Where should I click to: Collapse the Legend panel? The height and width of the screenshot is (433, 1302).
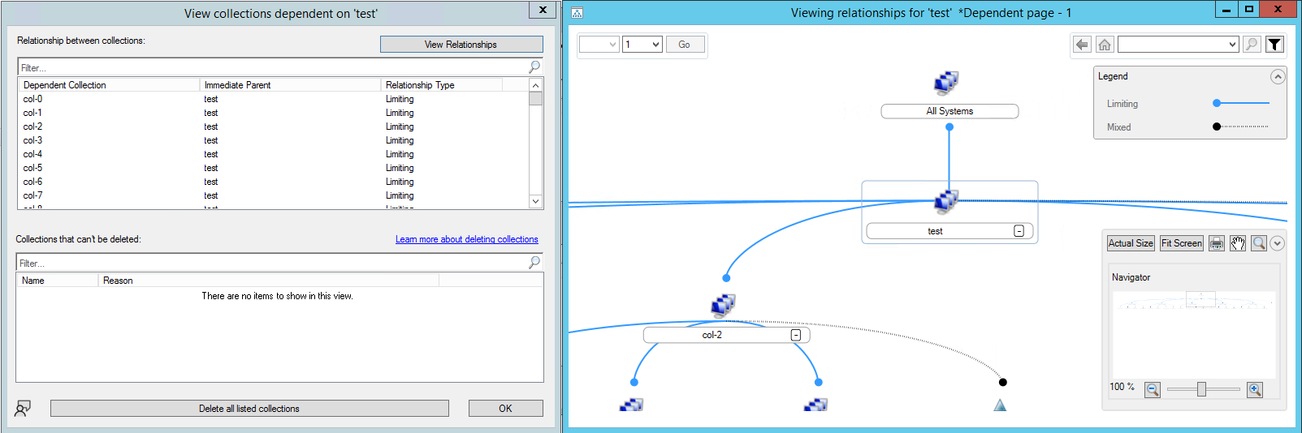point(1277,77)
